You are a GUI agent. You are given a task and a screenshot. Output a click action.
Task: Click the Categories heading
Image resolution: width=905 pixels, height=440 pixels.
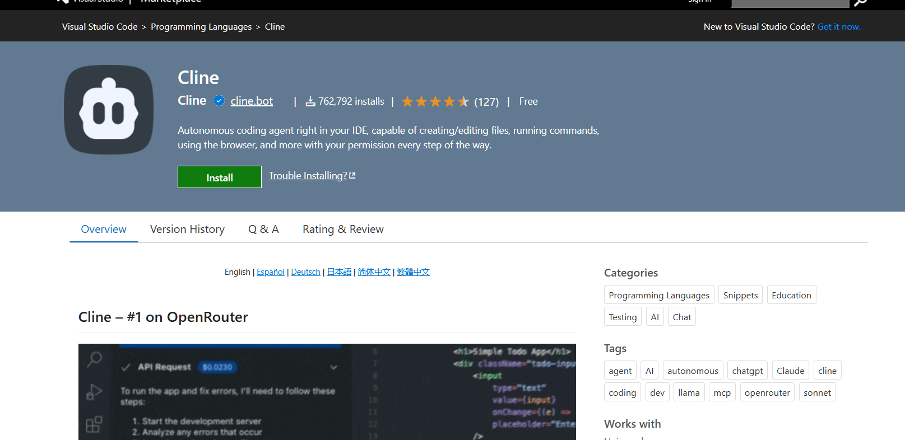pyautogui.click(x=631, y=273)
